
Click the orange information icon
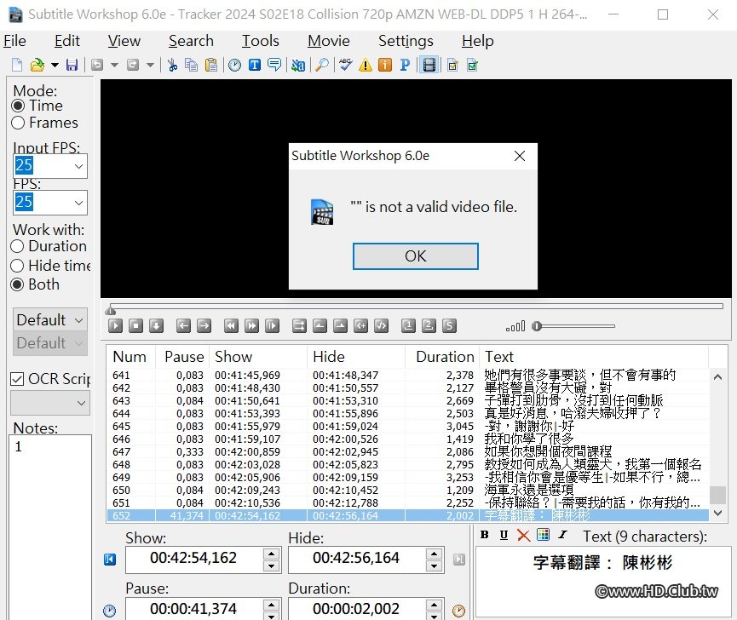pos(385,65)
